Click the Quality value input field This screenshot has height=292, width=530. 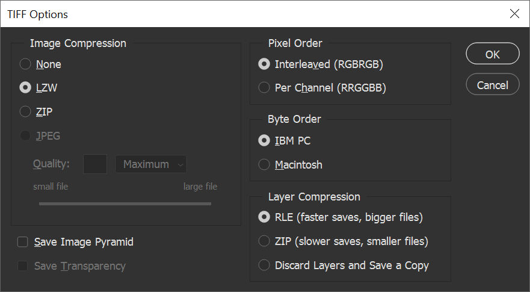[x=94, y=164]
